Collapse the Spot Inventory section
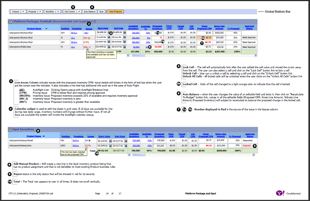This screenshot has height=201, width=310. coord(10,129)
